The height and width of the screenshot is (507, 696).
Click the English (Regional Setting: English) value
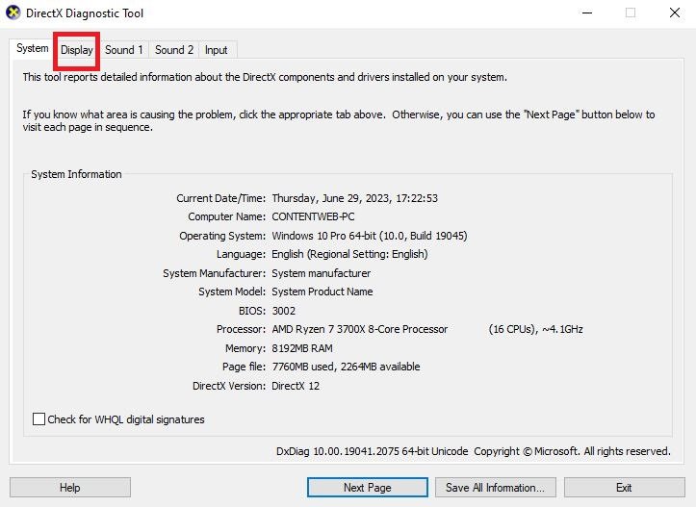point(349,254)
